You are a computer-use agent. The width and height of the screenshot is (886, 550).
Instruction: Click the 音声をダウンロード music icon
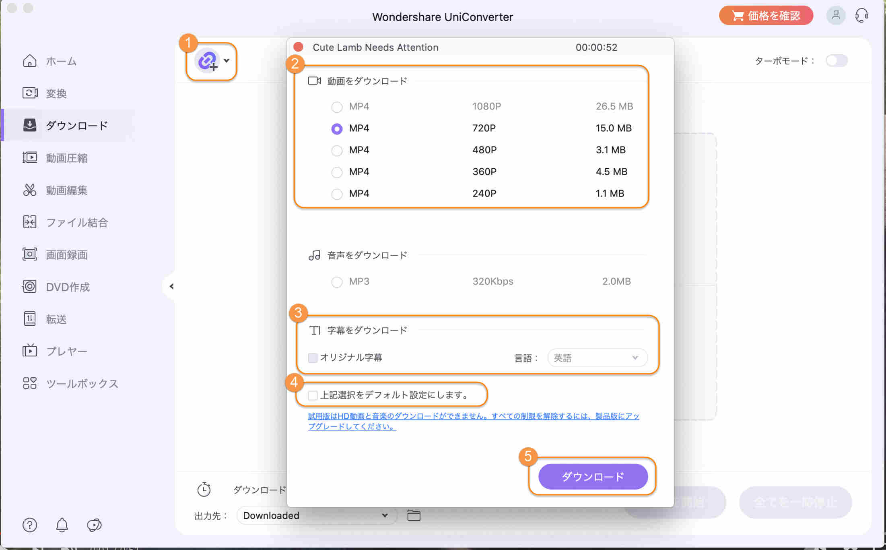[314, 255]
